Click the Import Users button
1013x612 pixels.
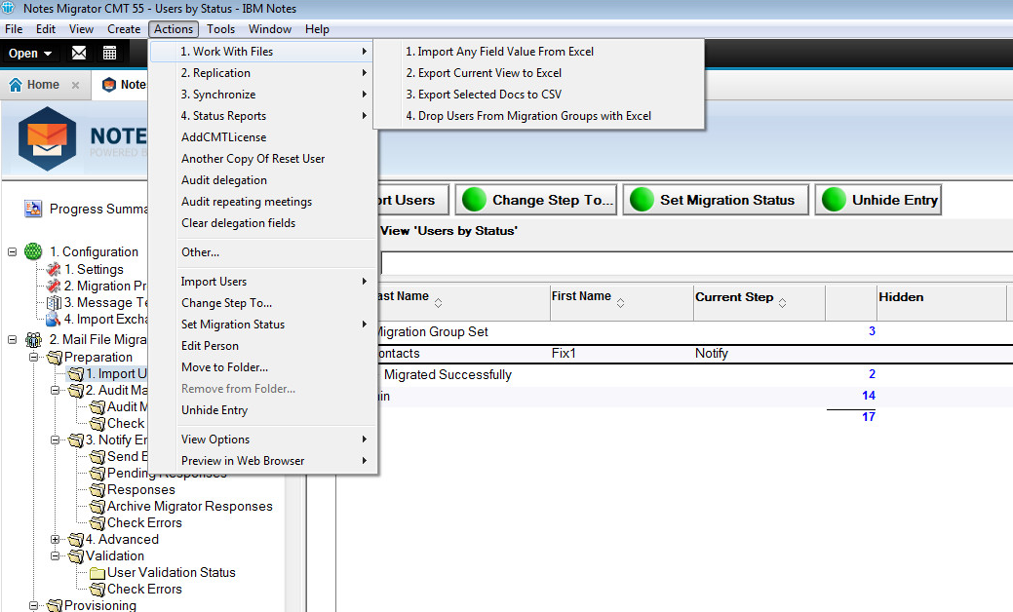(x=412, y=200)
